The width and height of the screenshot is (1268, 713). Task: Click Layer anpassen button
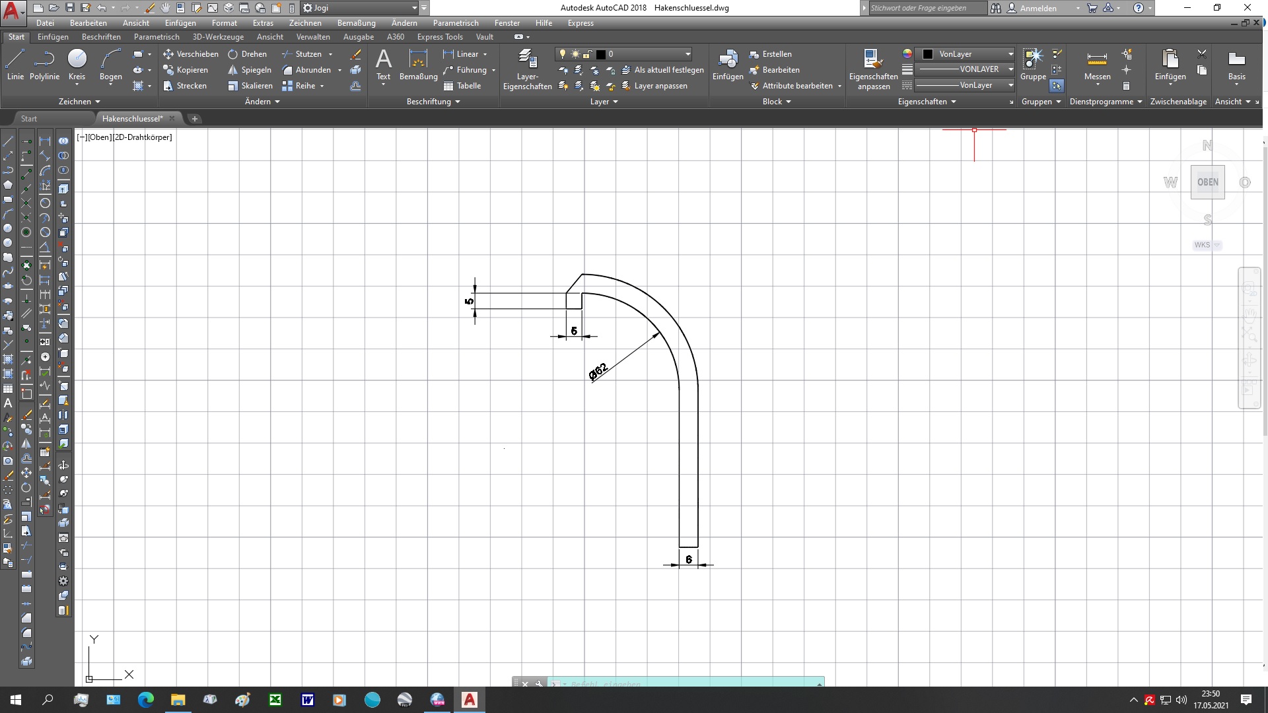click(654, 86)
